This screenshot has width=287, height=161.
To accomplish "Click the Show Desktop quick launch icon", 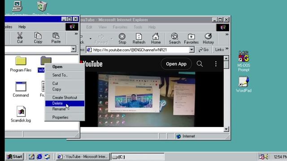I will pos(31,157).
